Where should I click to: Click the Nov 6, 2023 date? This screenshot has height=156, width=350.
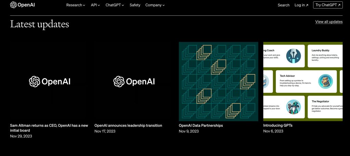click(x=273, y=131)
